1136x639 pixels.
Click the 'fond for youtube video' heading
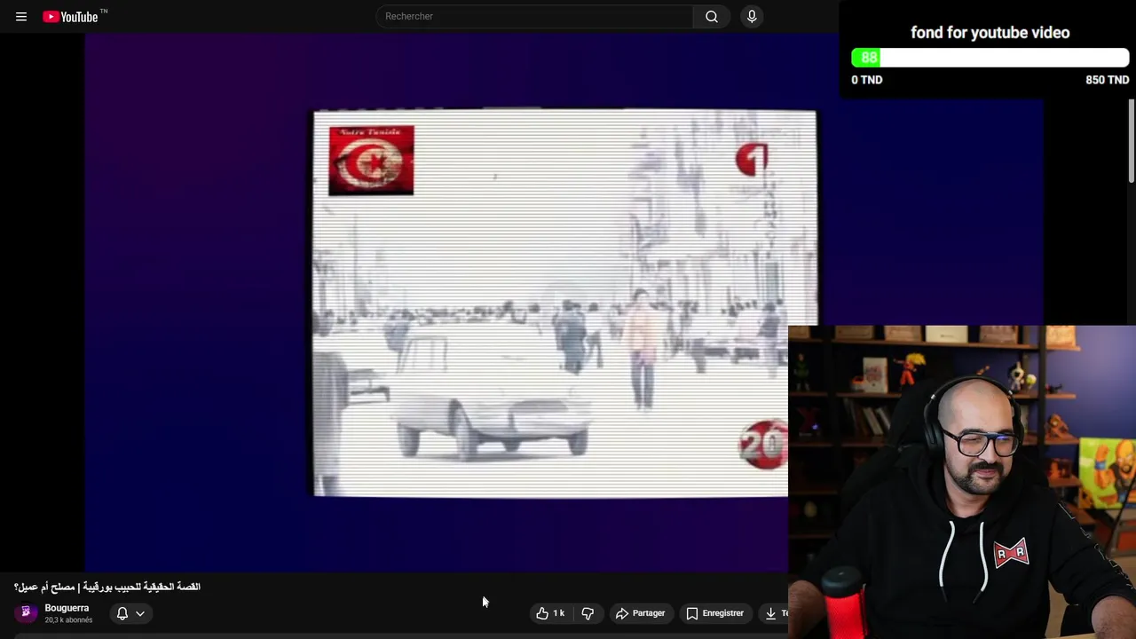pyautogui.click(x=990, y=33)
